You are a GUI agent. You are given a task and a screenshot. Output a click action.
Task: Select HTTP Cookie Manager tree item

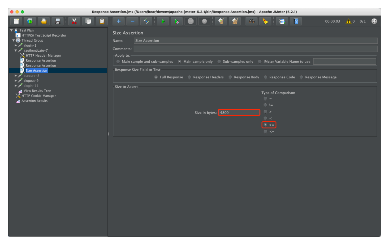click(x=39, y=96)
